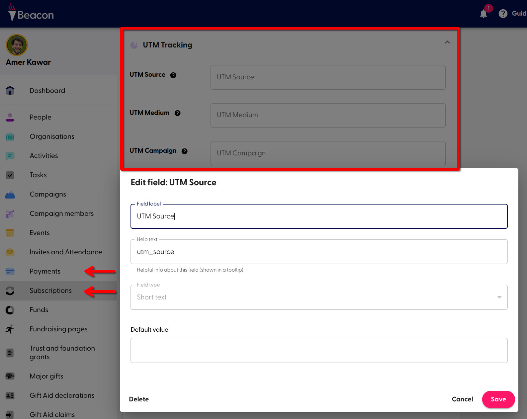Show help tooltip for UTM Campaign
The height and width of the screenshot is (419, 527).
(x=185, y=151)
